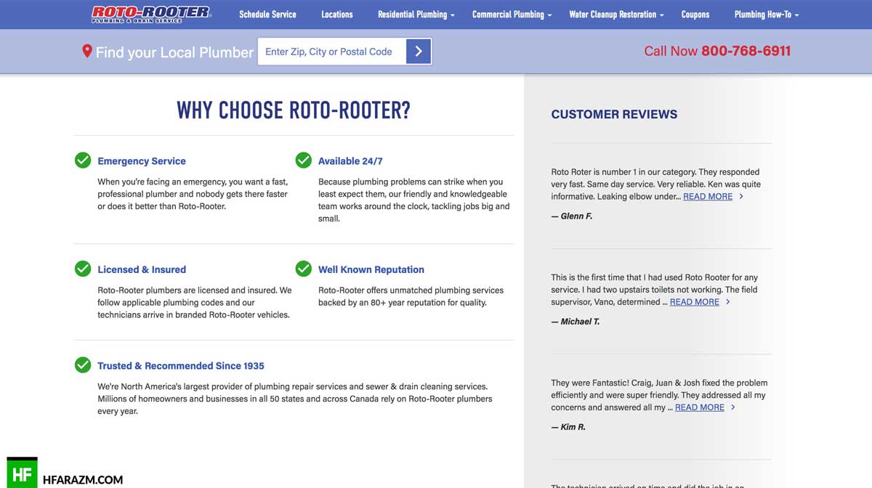The image size is (872, 488).
Task: Click the arrow after Michael T.'s Read More
Action: (728, 302)
